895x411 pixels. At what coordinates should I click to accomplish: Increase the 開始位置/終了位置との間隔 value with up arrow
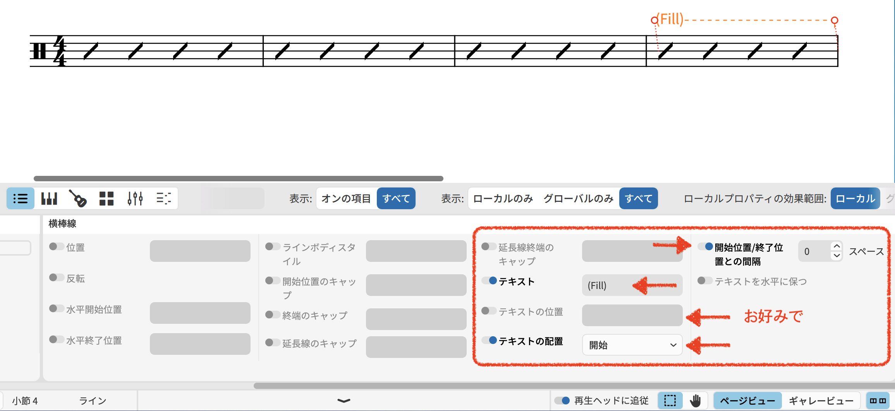[x=837, y=247]
